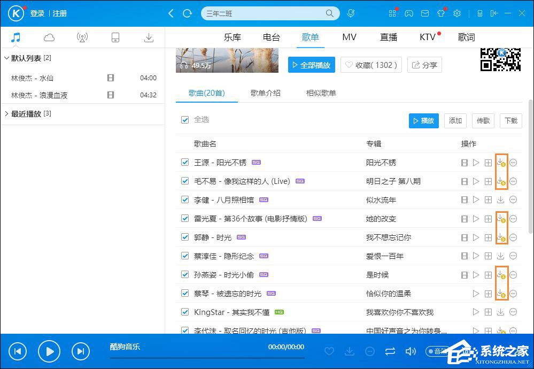Image resolution: width=534 pixels, height=369 pixels.
Task: Open the download manager in the sidebar
Action: point(149,37)
